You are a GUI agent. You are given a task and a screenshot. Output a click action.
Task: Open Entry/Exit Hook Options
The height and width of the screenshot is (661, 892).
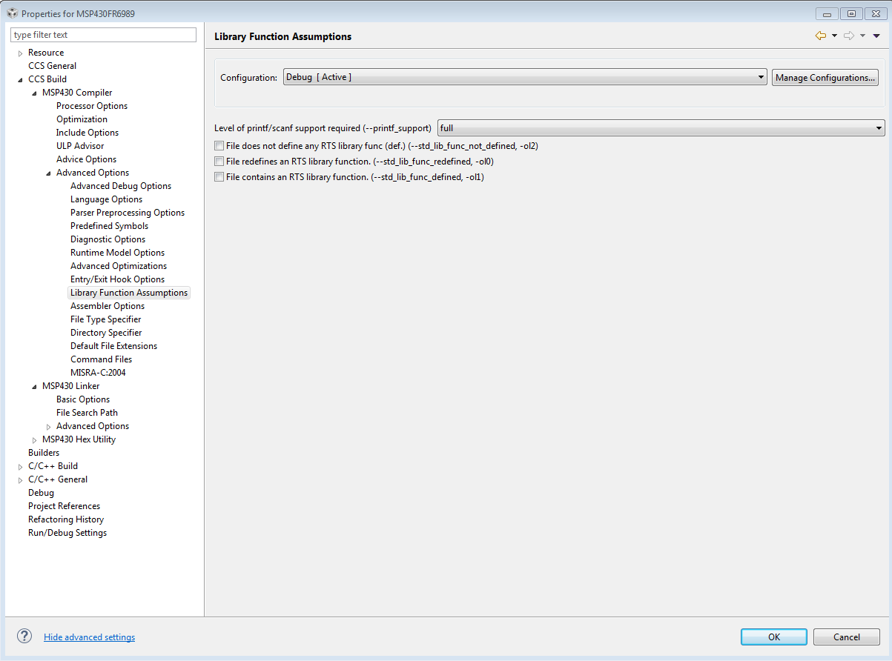pyautogui.click(x=117, y=279)
